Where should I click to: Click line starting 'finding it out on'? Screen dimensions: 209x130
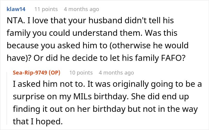coord(105,109)
